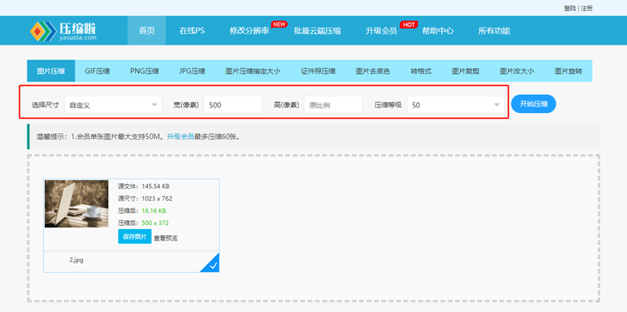Switch to the 图片裁剪 tab
This screenshot has height=312, width=627.
(466, 71)
